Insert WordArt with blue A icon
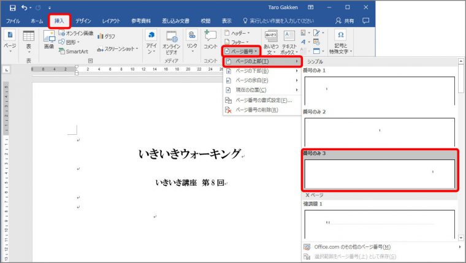Viewport: 466px width, 263px height. tap(305, 42)
